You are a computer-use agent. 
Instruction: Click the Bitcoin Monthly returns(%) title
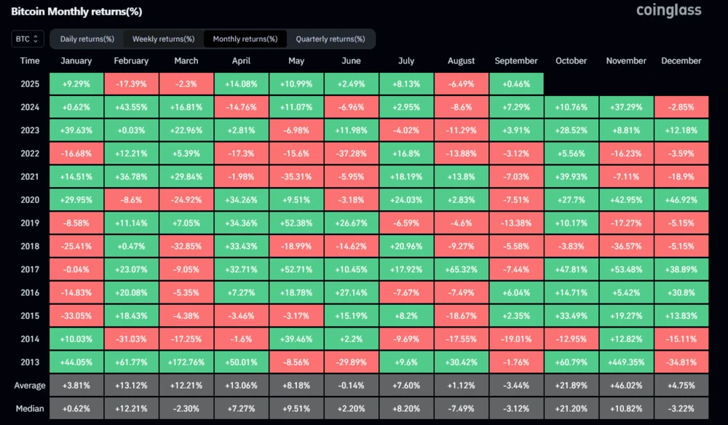(x=75, y=12)
